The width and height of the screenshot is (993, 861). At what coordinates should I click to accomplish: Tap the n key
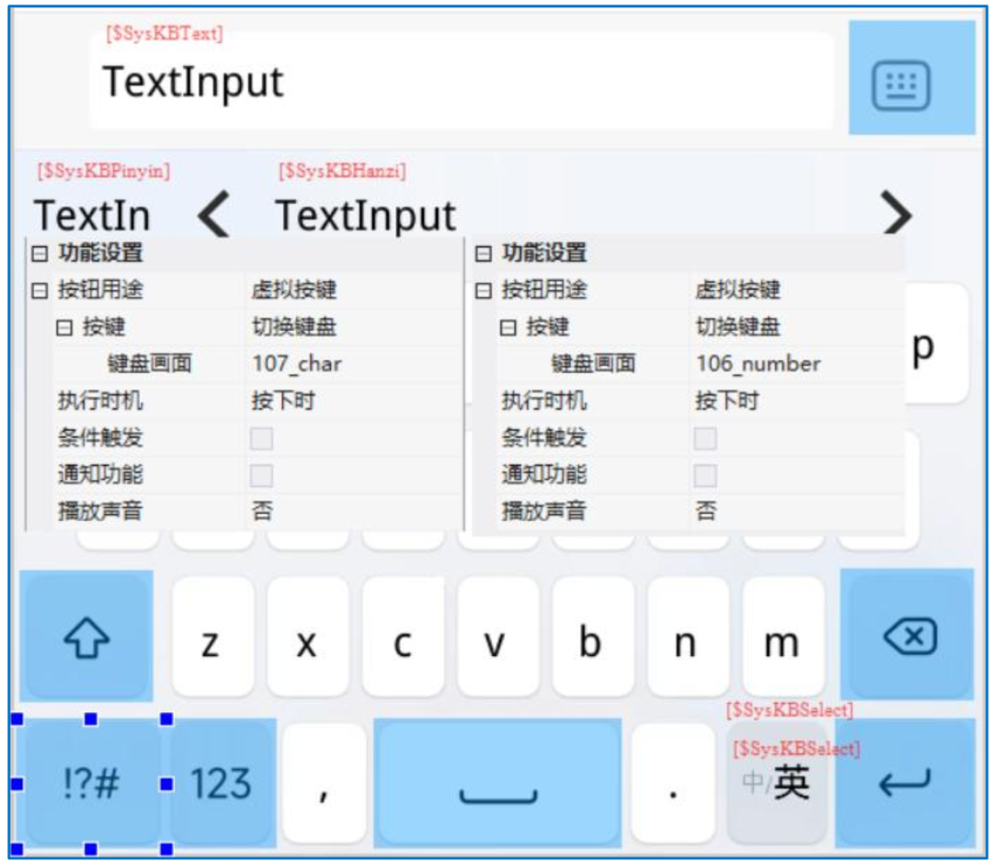(688, 636)
